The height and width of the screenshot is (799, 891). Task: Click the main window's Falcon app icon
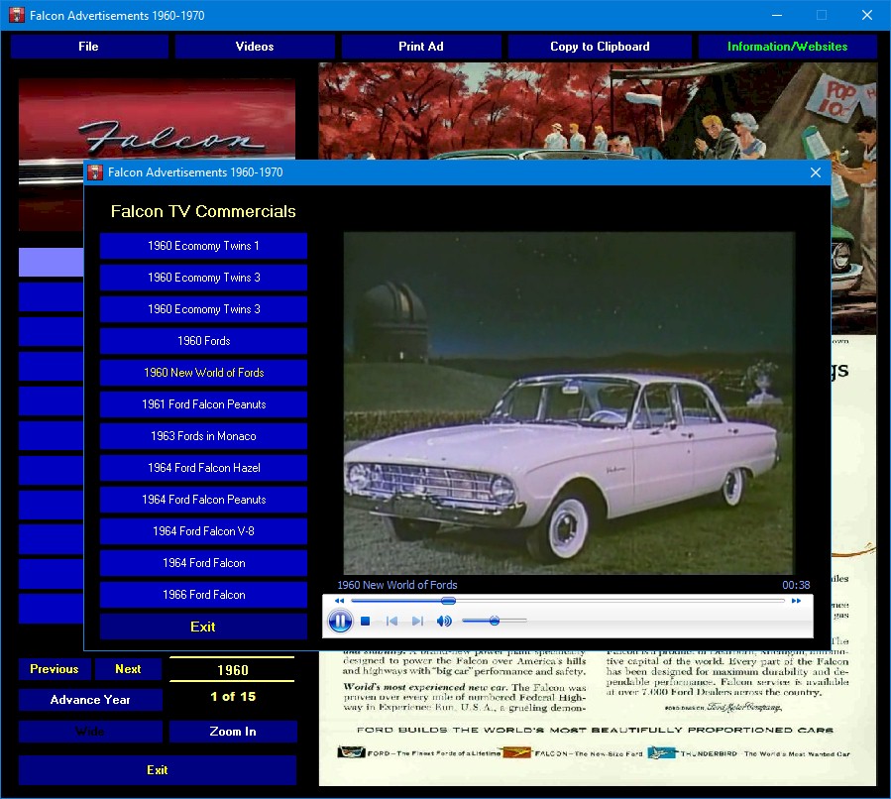(x=17, y=15)
